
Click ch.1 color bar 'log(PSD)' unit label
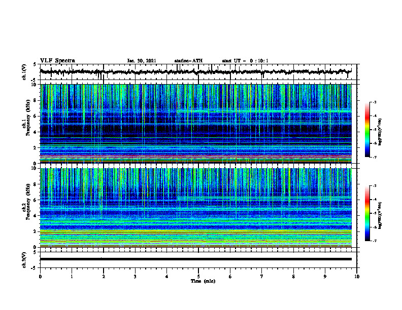pos(380,132)
